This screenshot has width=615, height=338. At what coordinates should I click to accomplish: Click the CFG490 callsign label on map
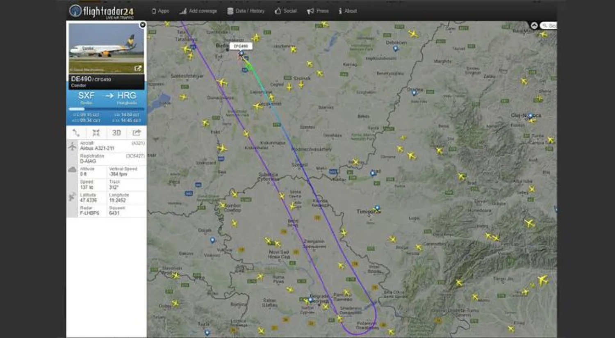241,46
